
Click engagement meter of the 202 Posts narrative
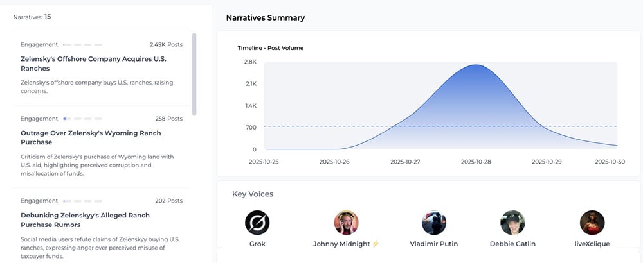click(x=82, y=201)
